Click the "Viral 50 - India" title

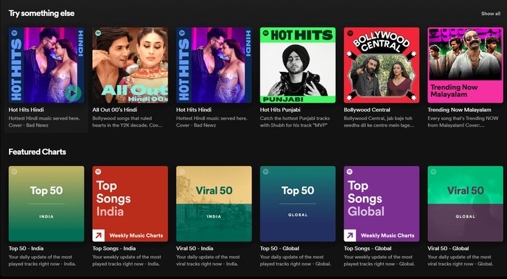(x=195, y=249)
